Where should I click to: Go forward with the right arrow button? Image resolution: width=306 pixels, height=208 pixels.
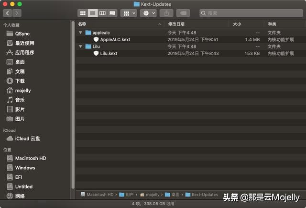click(17, 13)
